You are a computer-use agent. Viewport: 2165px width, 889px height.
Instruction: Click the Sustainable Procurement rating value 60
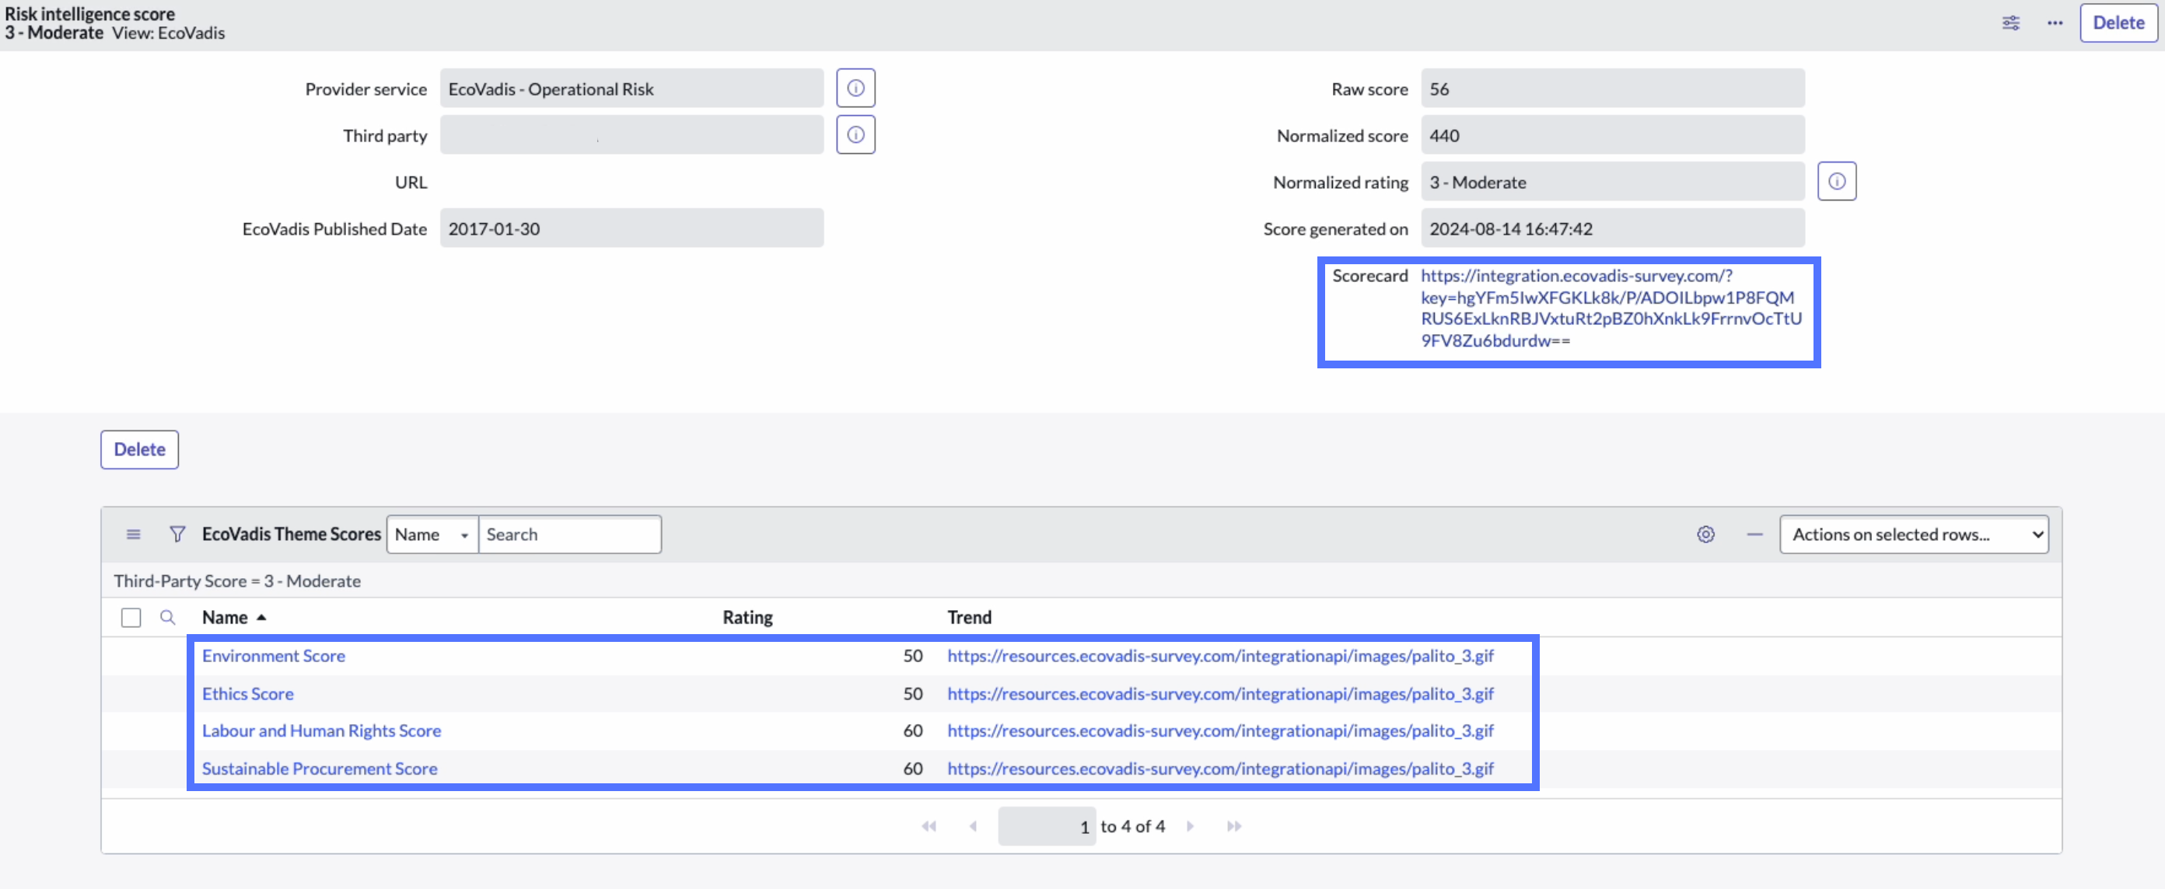[913, 768]
